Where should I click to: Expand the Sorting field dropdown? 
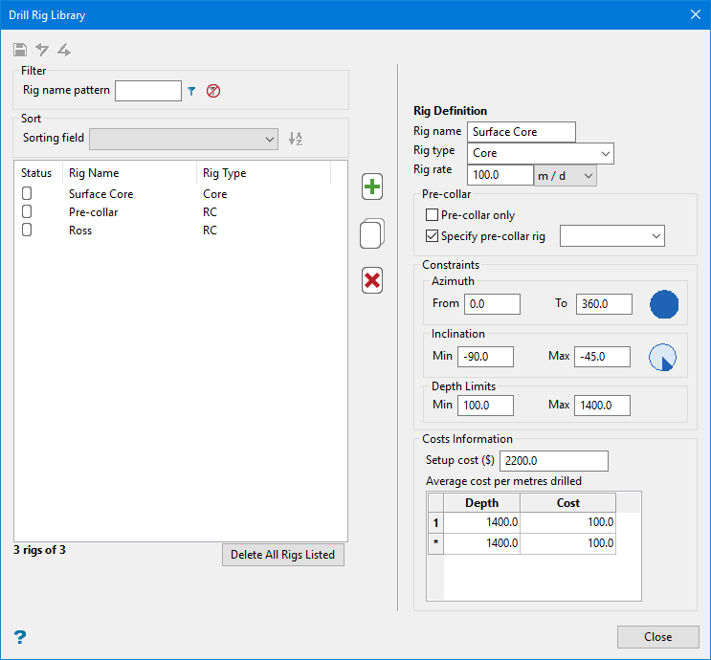click(183, 140)
